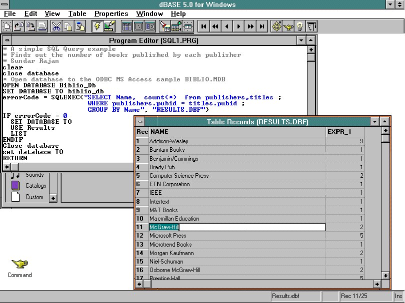The height and width of the screenshot is (303, 405).
Task: Open the Navigator compass icon
Action: [276, 26]
